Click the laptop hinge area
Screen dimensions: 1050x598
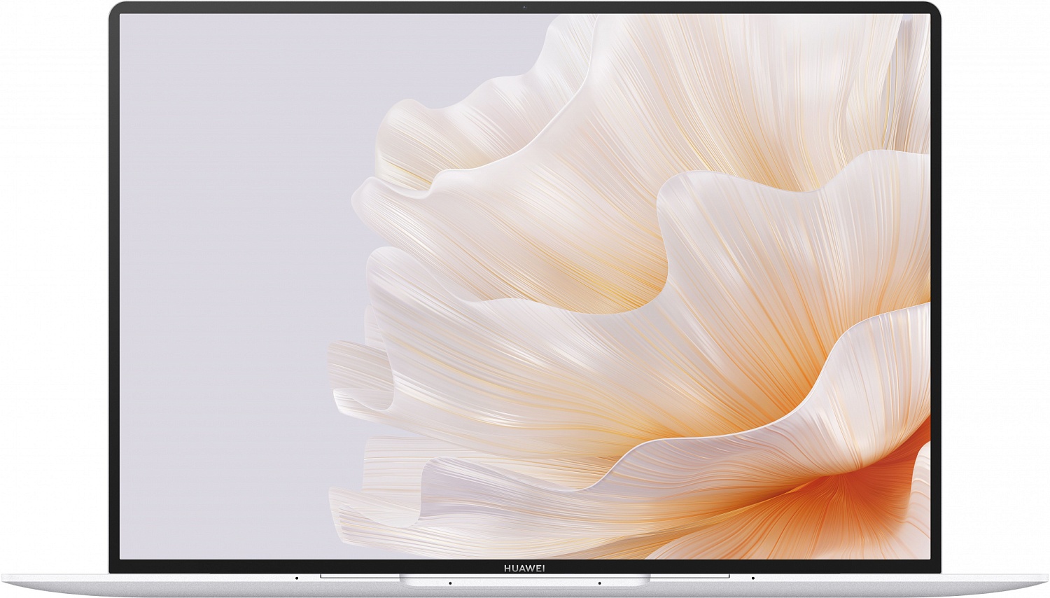[x=525, y=581]
